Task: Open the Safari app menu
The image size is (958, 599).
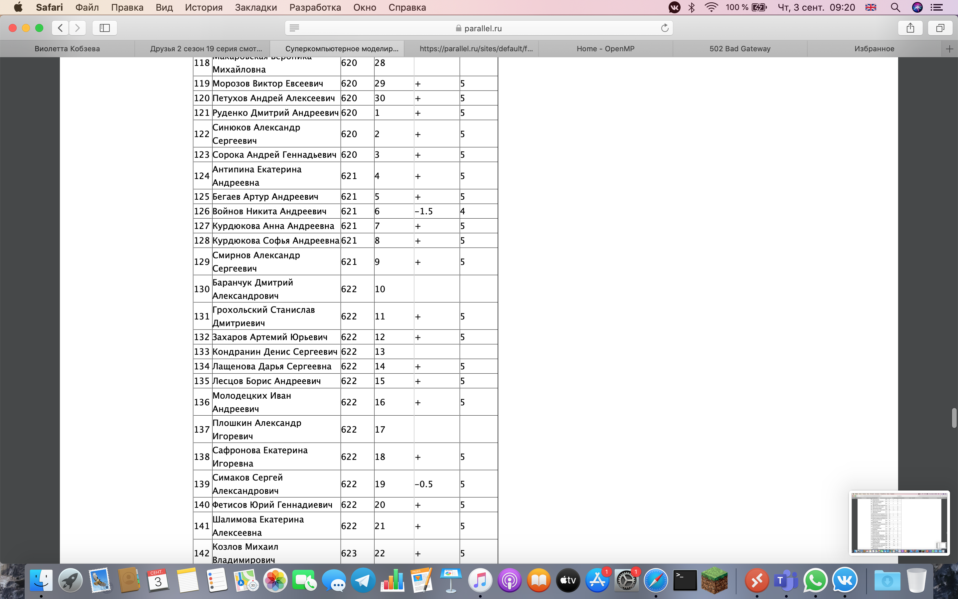Action: click(x=49, y=7)
